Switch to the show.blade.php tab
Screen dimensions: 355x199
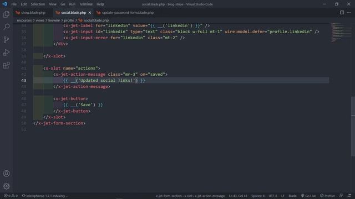pyautogui.click(x=33, y=13)
